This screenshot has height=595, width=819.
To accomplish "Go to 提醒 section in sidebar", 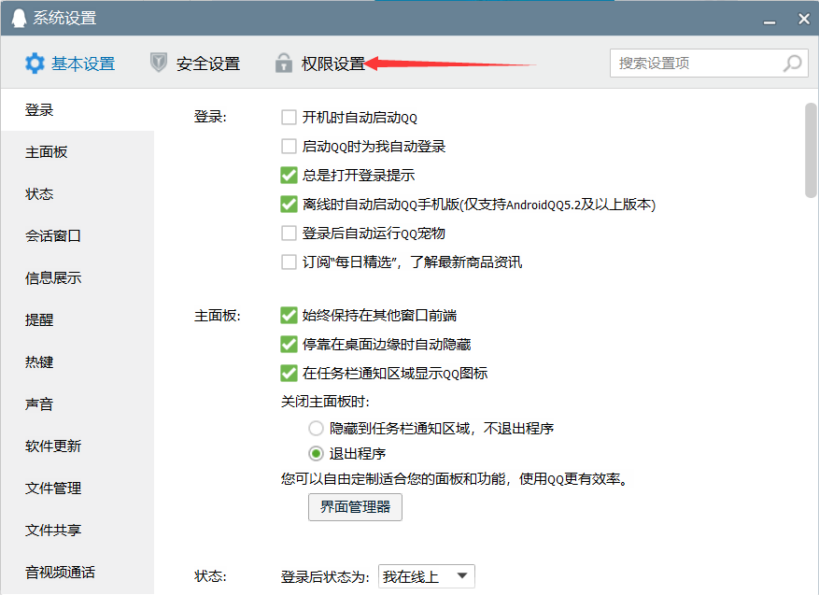I will click(78, 319).
